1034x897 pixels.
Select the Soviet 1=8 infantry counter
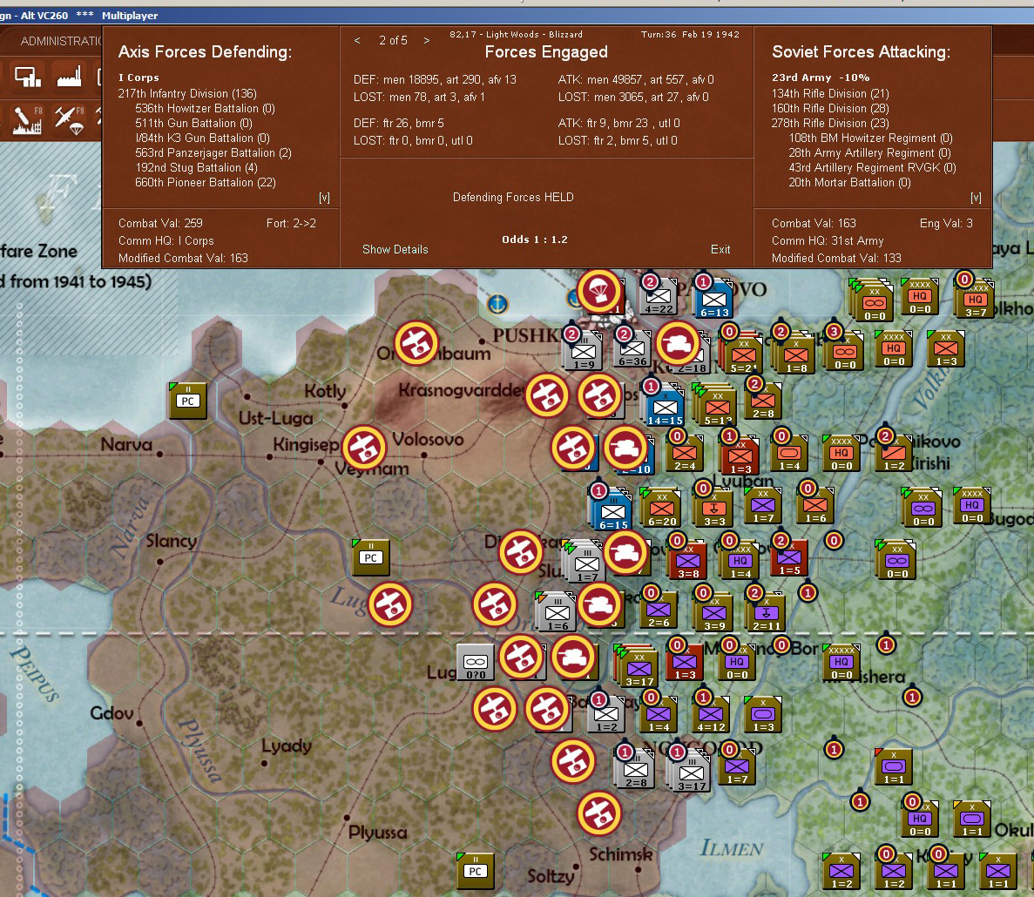coord(796,356)
